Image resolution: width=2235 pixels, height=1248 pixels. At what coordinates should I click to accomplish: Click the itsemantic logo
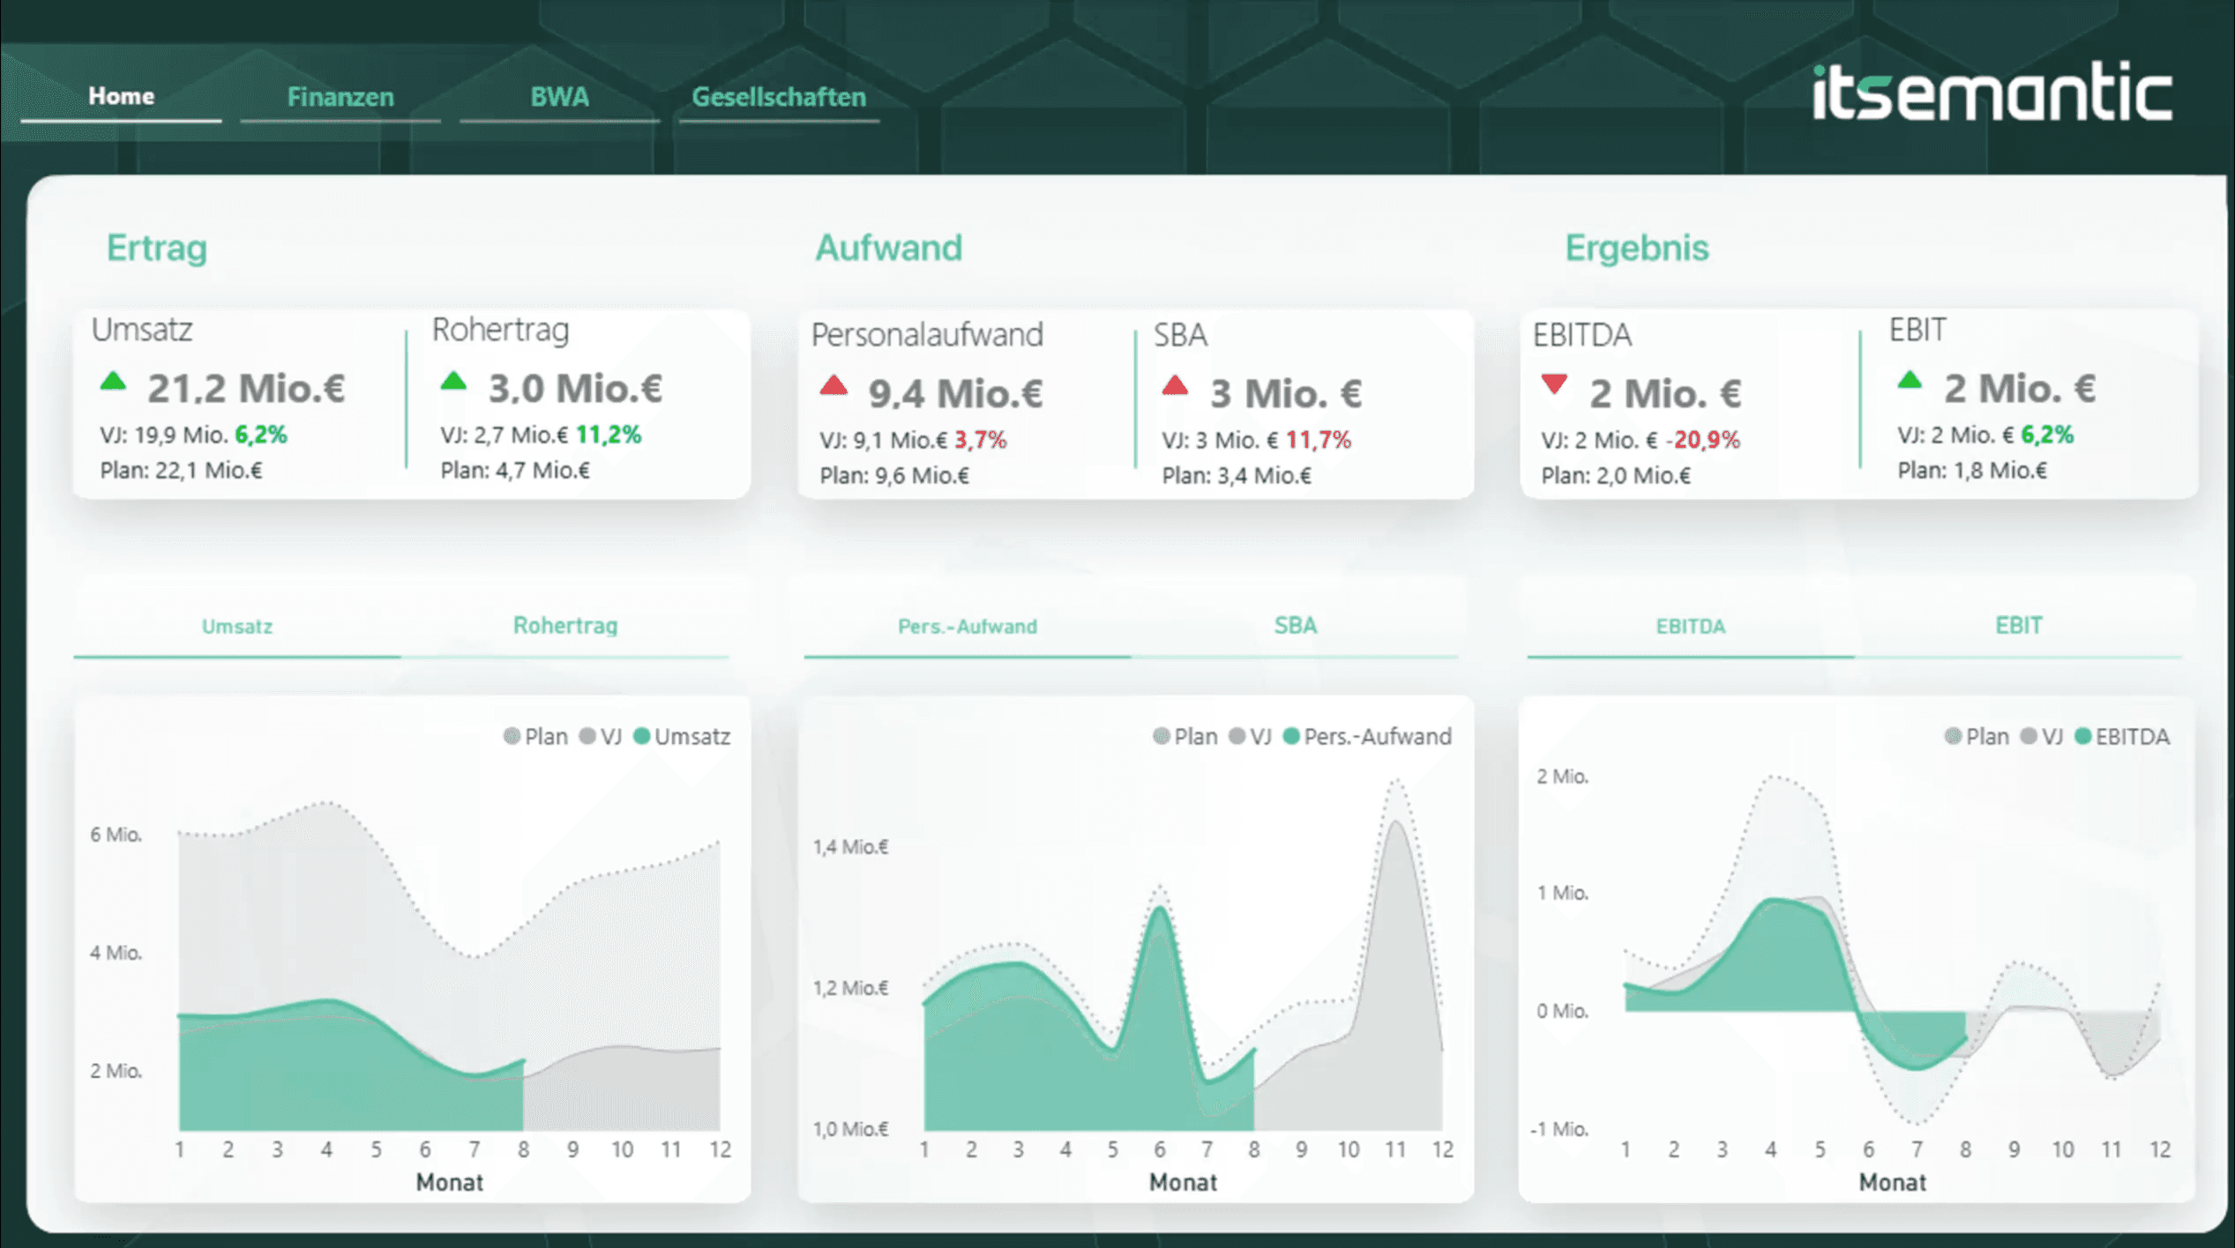[1992, 92]
